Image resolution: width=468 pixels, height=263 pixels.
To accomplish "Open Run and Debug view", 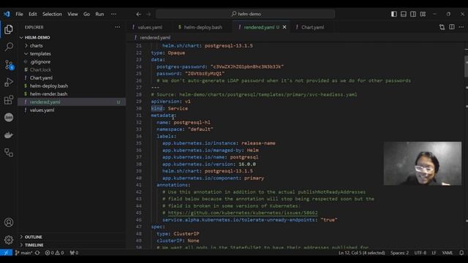I will [9, 82].
